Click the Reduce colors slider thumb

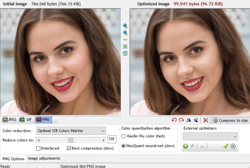coord(71,140)
